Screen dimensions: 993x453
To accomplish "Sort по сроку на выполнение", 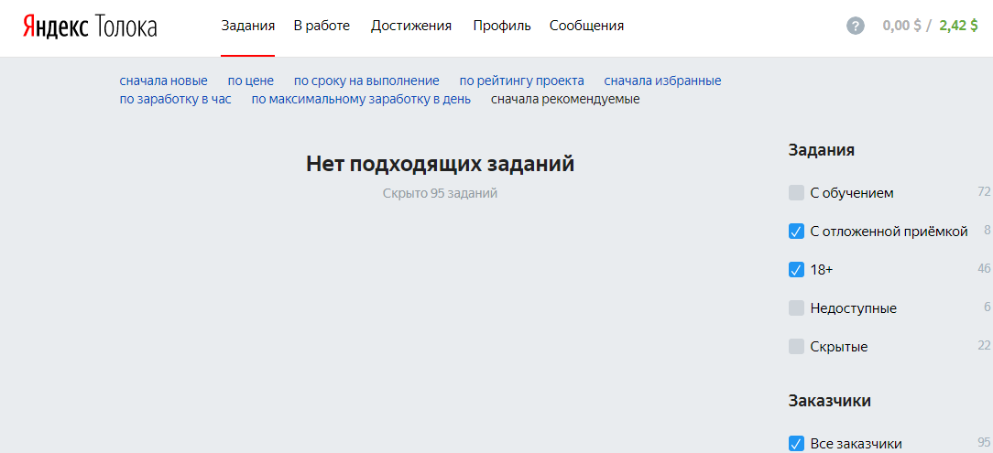I will tap(366, 81).
